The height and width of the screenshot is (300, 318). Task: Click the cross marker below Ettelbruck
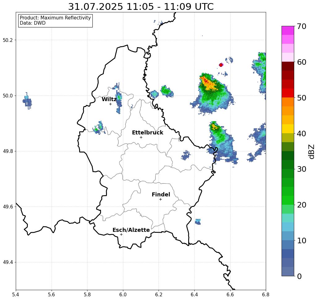coord(141,137)
